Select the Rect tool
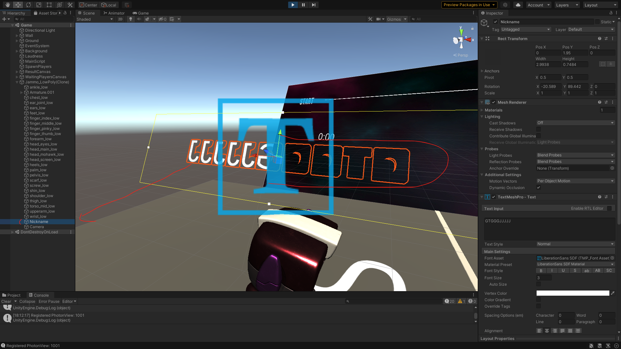 tap(49, 5)
